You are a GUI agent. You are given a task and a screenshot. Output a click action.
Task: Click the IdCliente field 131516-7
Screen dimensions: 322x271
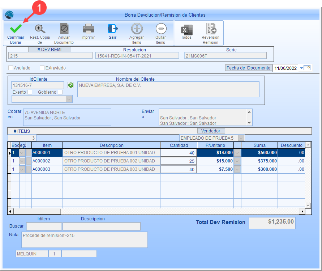click(37, 85)
